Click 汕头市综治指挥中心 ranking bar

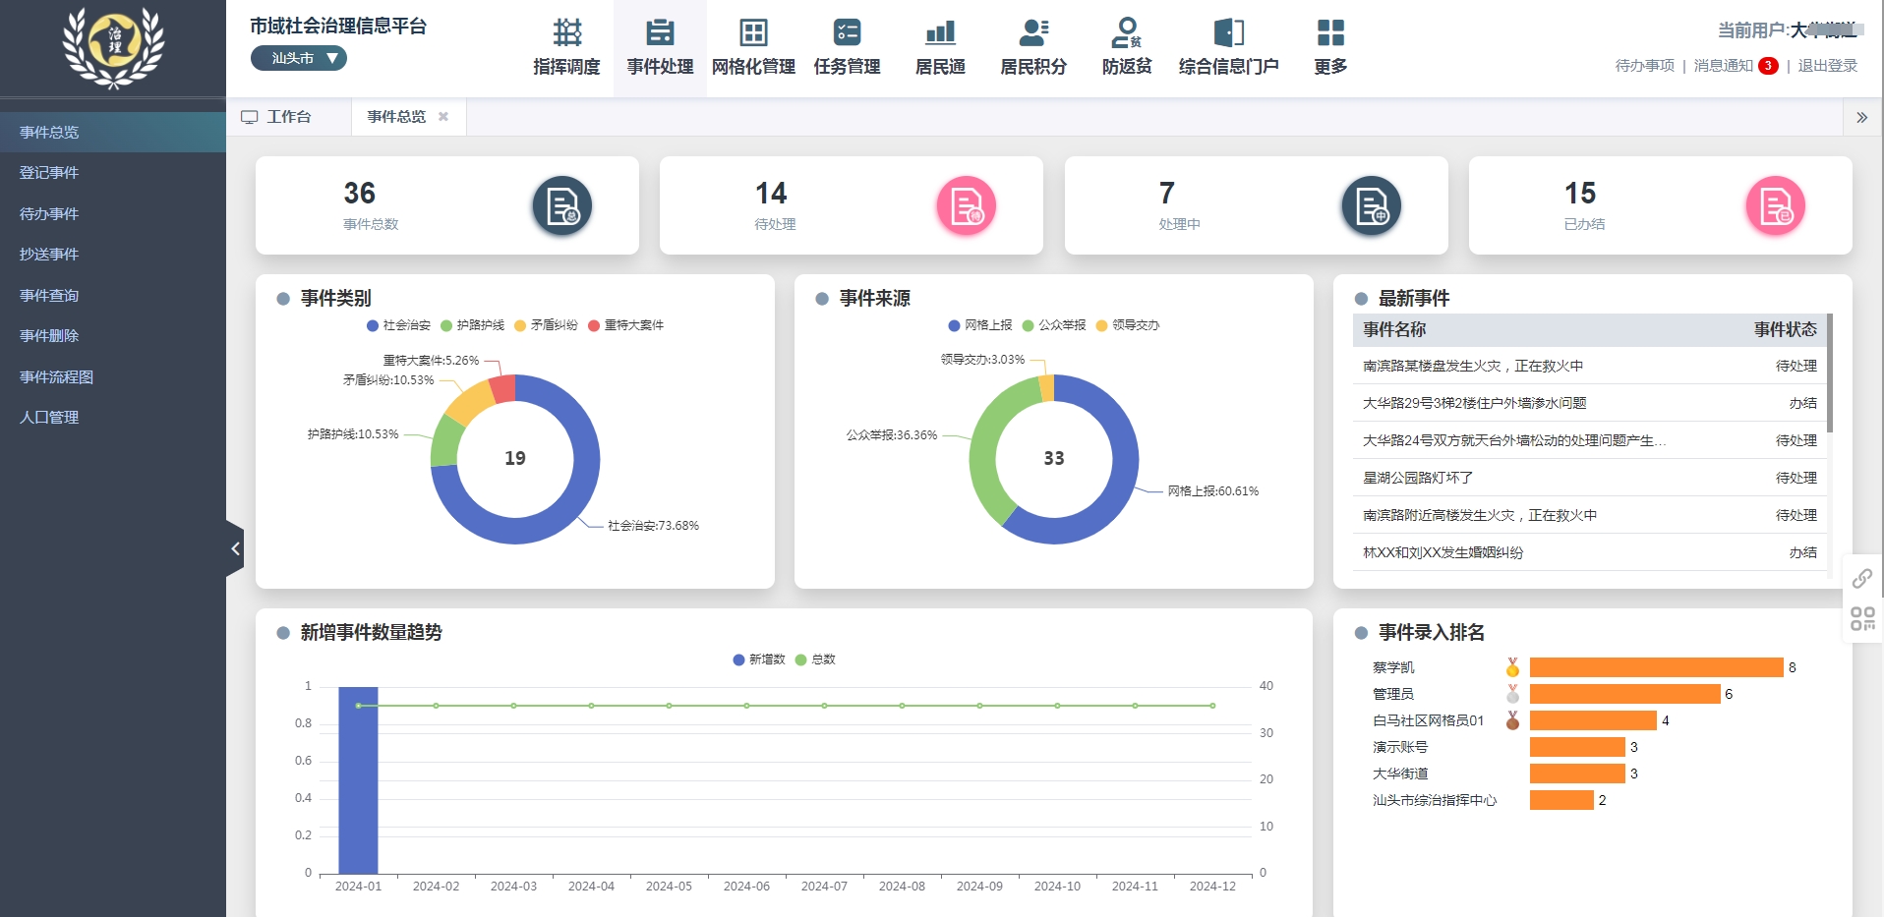tap(1561, 800)
